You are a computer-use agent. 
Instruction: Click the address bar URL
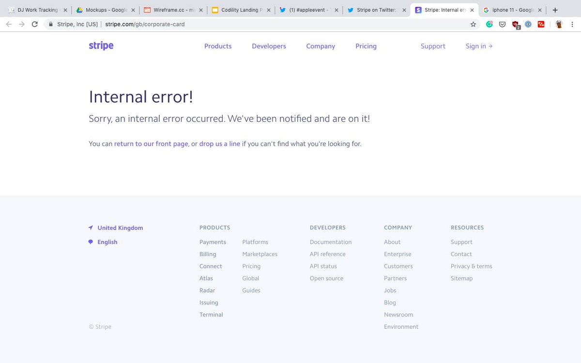coord(145,24)
